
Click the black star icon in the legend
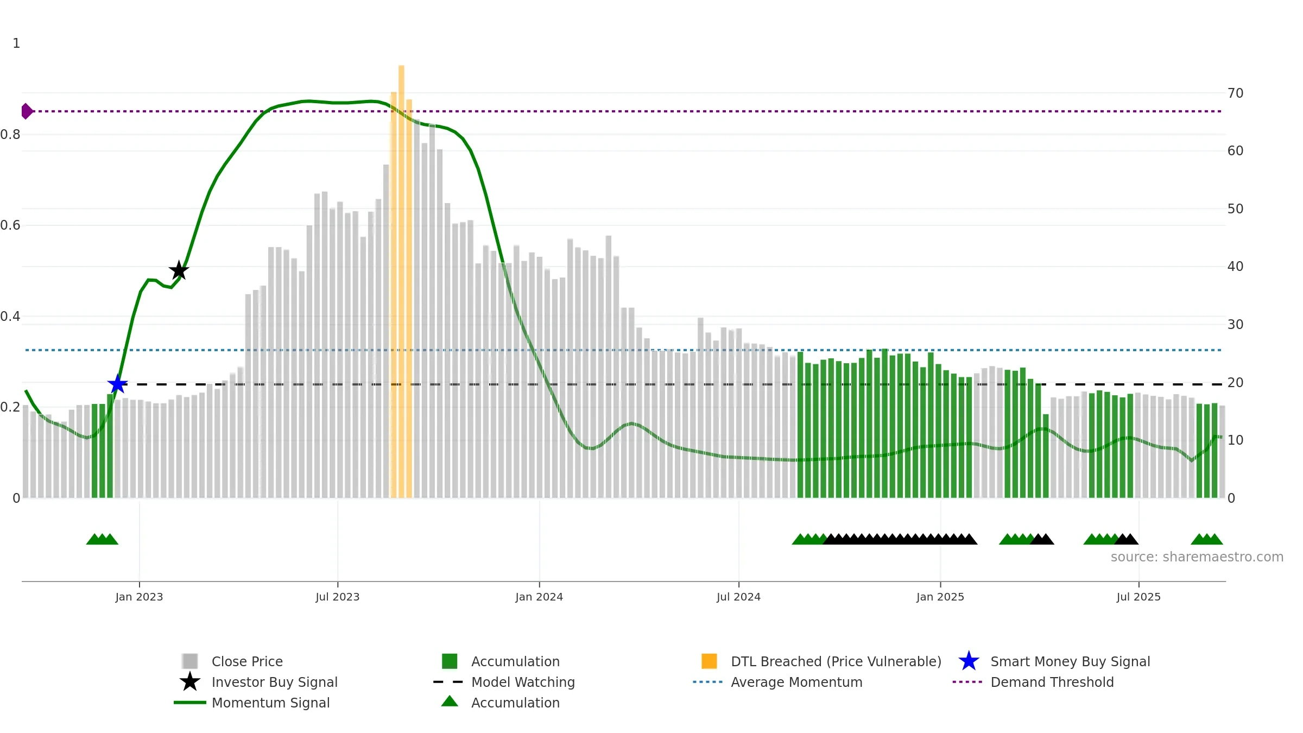click(x=190, y=682)
